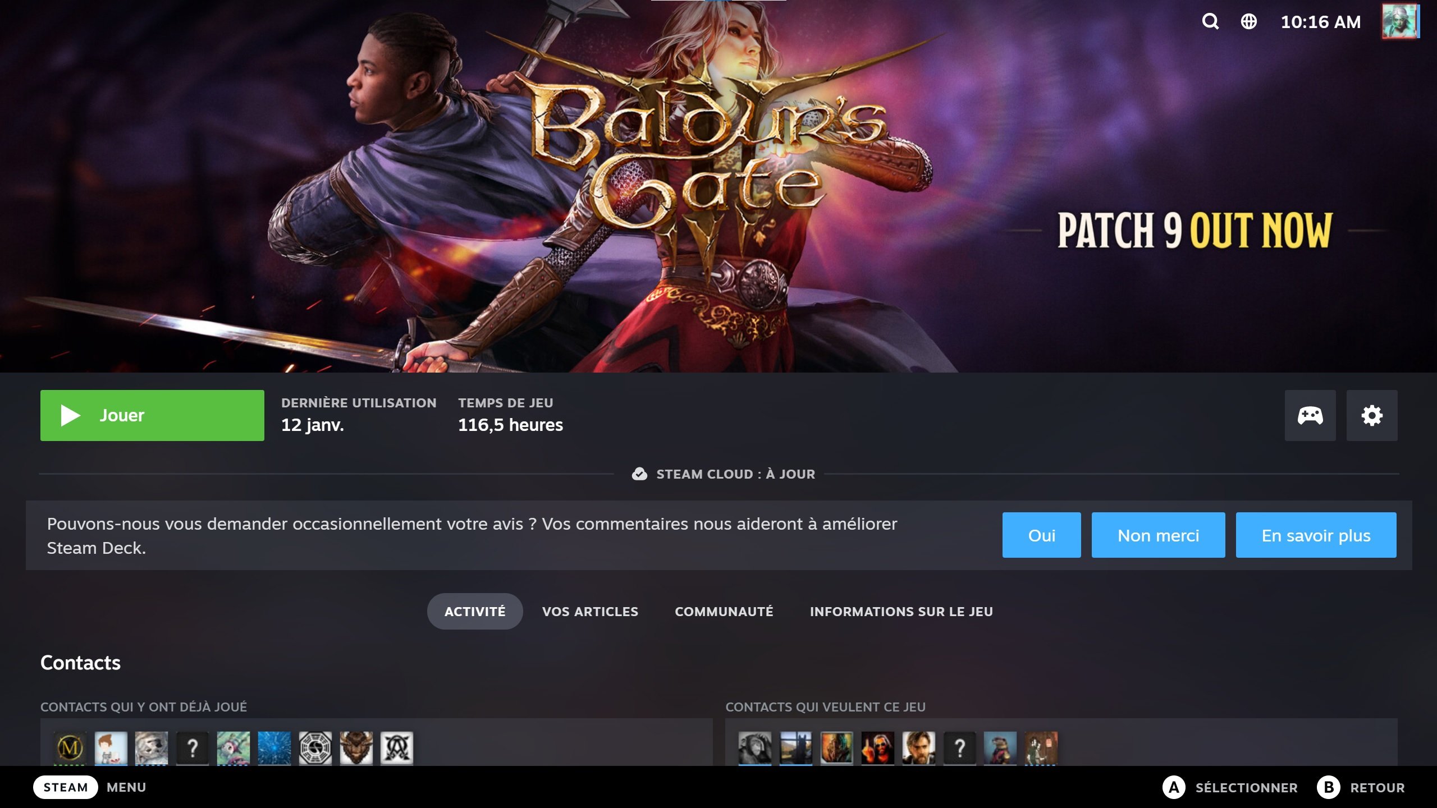Open the search magnifier icon
The height and width of the screenshot is (808, 1437).
(x=1210, y=22)
